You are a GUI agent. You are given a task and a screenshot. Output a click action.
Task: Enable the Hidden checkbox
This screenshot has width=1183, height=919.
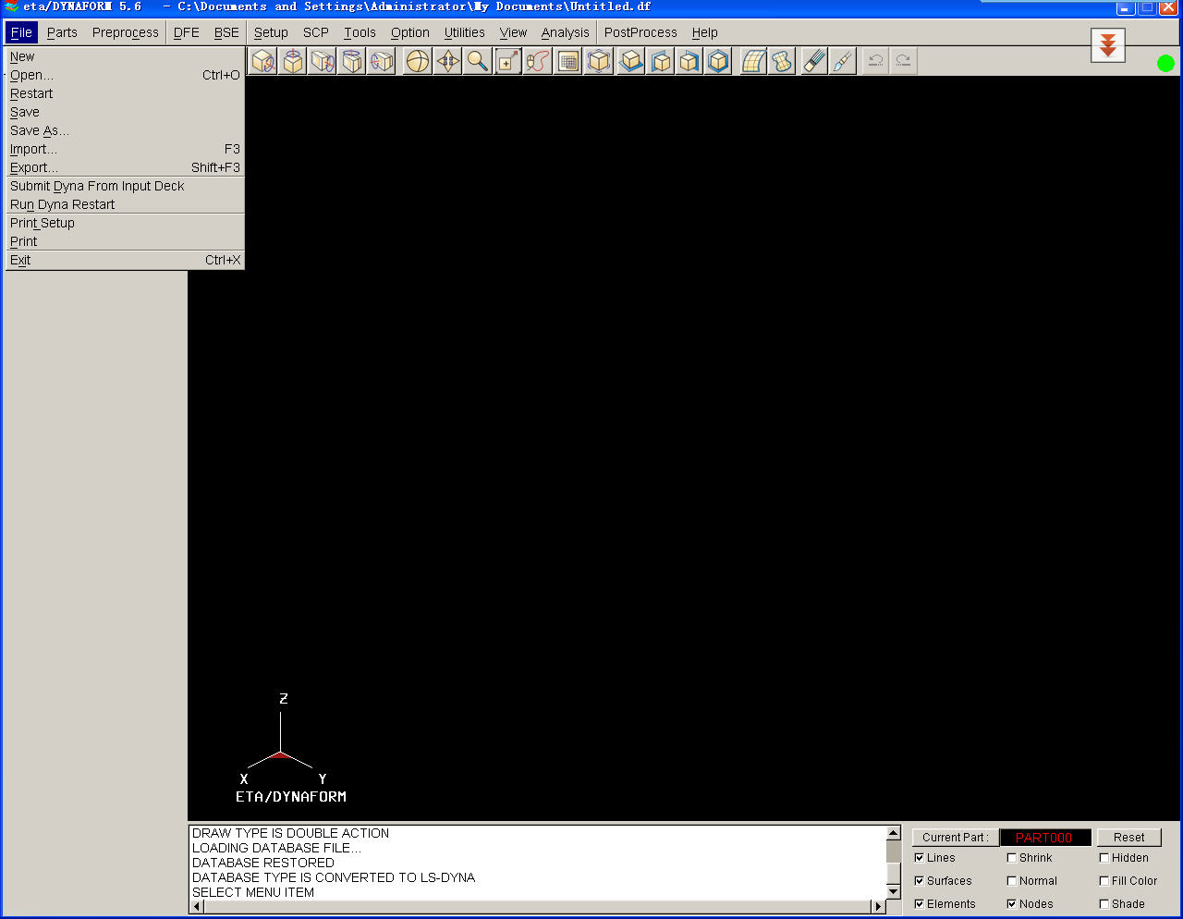[x=1104, y=858]
